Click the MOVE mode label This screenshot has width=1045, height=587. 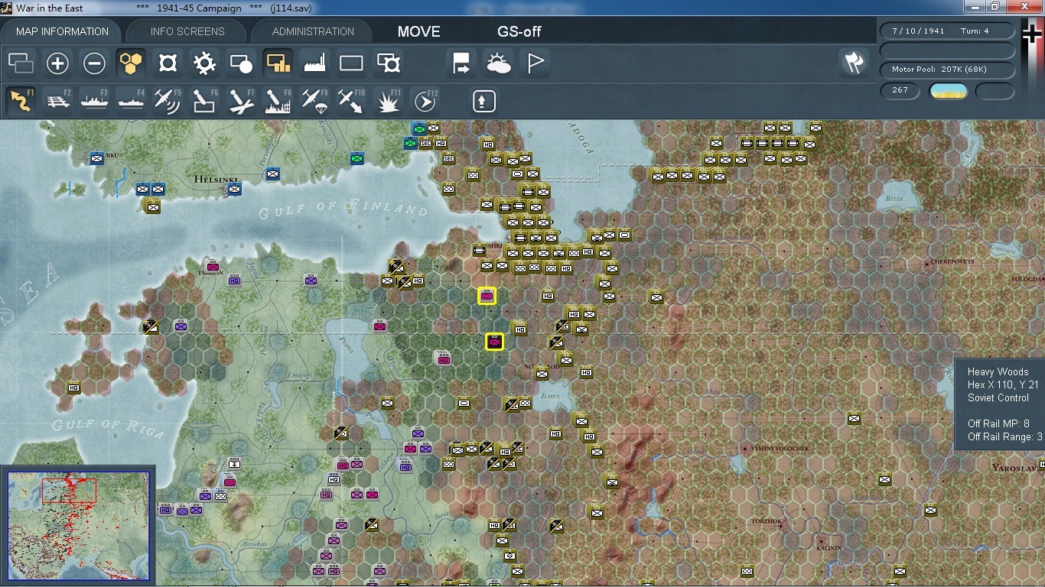[418, 31]
